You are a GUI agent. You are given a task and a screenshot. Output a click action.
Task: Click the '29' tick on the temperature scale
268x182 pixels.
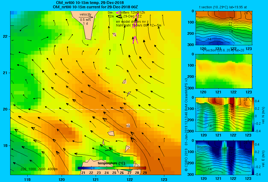click(145, 173)
